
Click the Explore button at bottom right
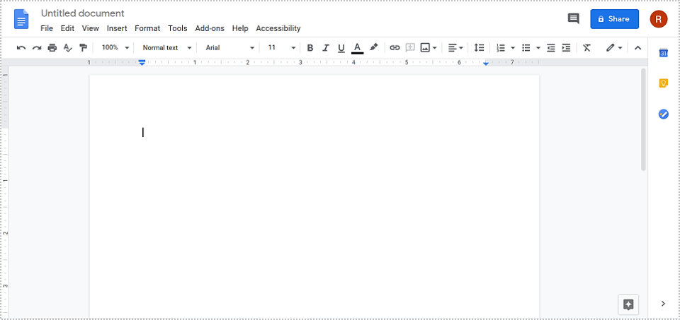click(628, 304)
